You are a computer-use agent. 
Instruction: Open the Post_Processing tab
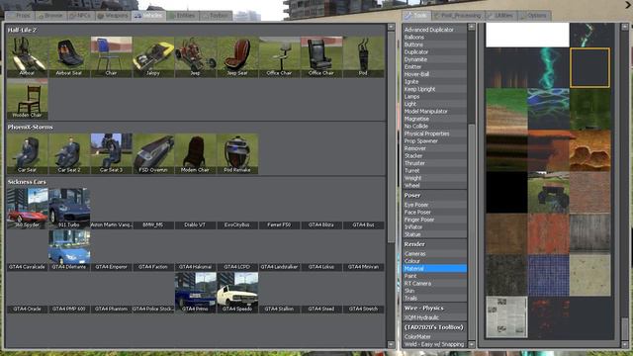458,16
